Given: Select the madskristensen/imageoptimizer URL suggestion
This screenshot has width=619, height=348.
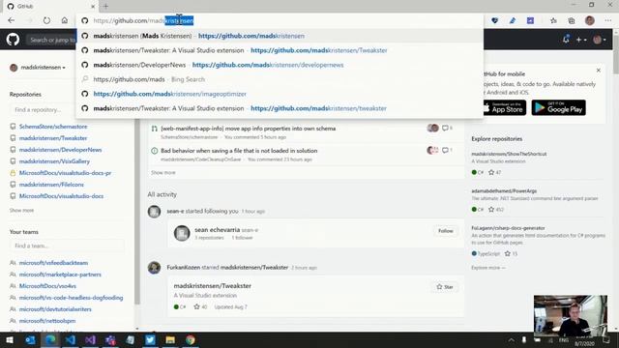Looking at the screenshot, I should 280,94.
